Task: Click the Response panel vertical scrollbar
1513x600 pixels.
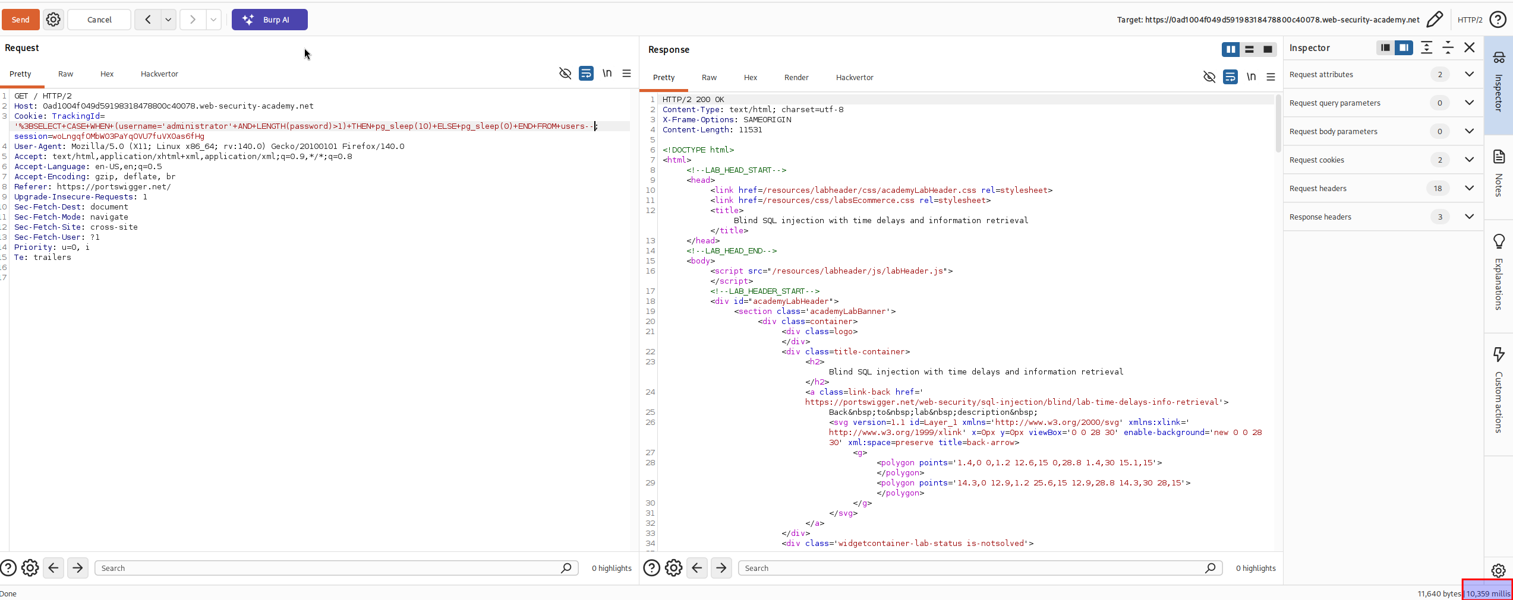Action: [1278, 123]
